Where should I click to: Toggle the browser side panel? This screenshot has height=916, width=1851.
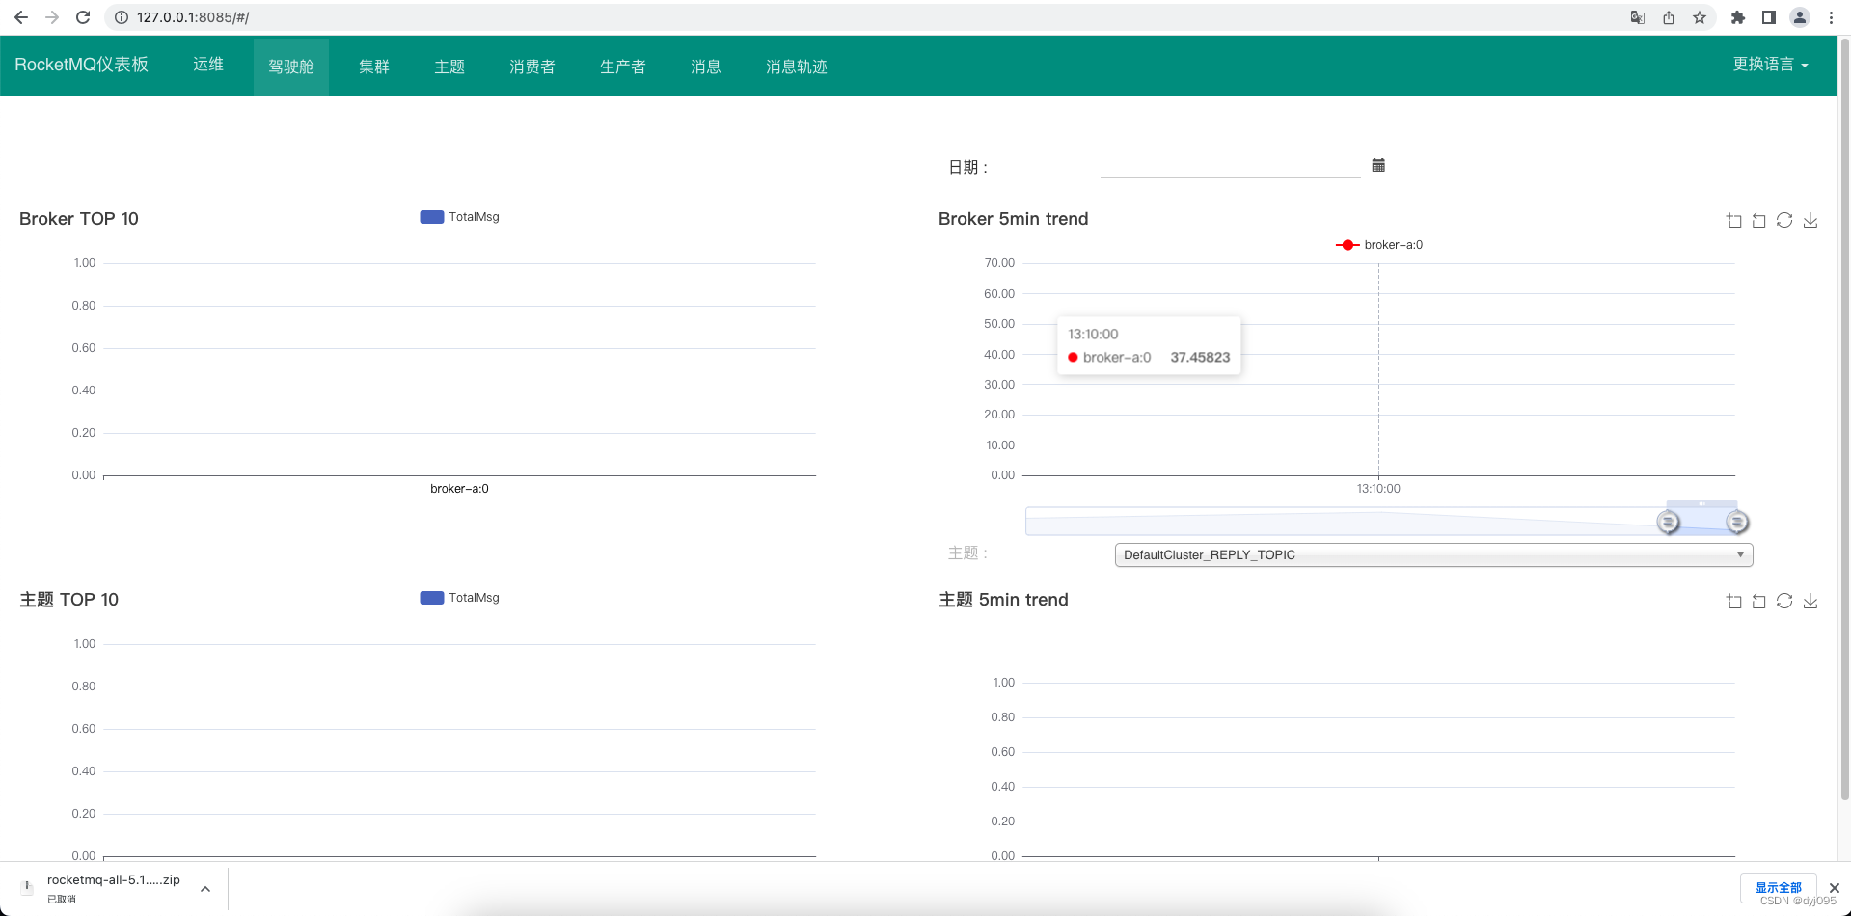1769,17
